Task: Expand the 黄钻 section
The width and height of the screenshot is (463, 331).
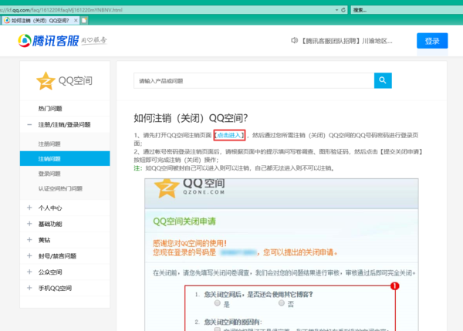Action: pyautogui.click(x=29, y=240)
